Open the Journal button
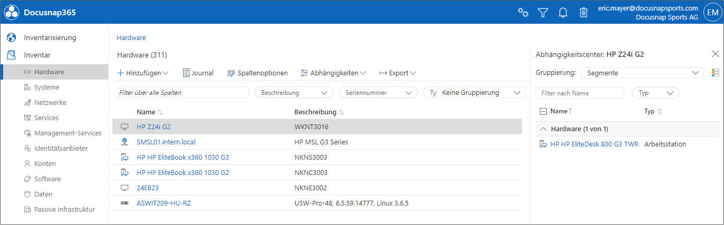724x225 pixels. (x=198, y=73)
